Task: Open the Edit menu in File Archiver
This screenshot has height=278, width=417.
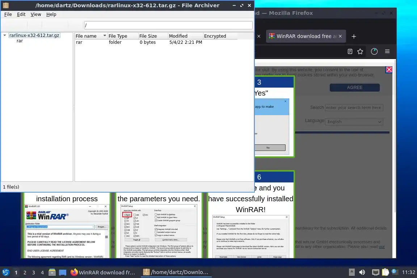Action: pos(21,14)
